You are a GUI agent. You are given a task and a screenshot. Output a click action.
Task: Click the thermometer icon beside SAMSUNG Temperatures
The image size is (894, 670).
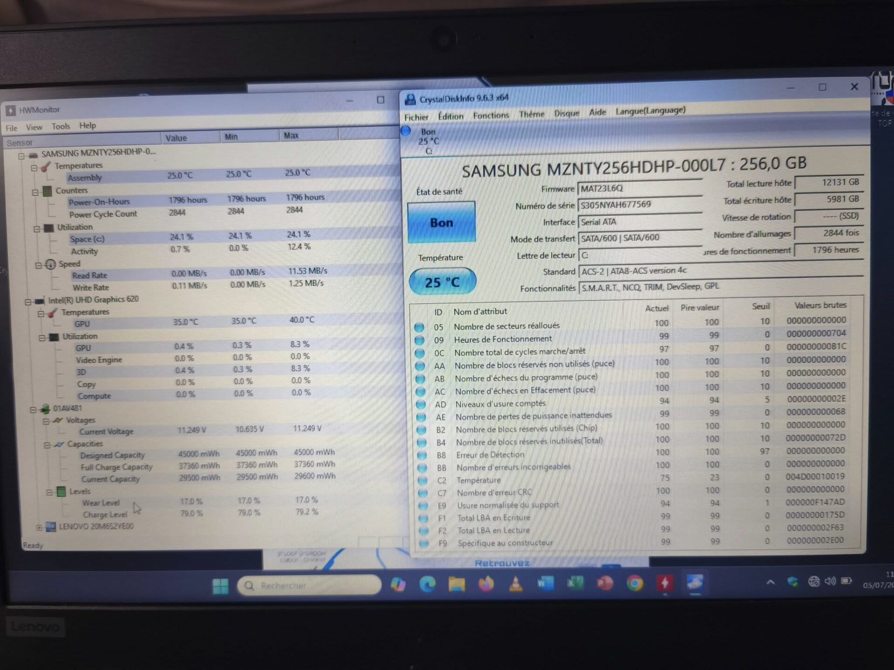coord(46,167)
